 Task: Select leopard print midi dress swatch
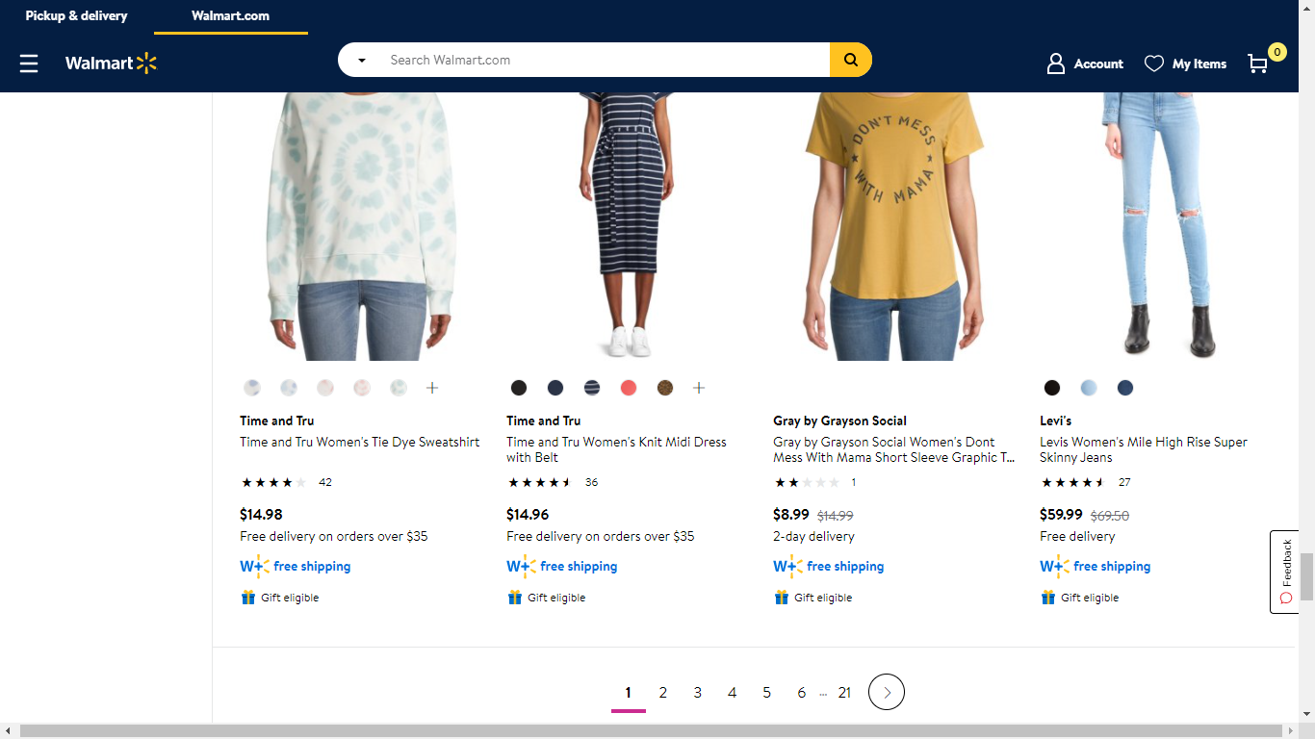[665, 388]
